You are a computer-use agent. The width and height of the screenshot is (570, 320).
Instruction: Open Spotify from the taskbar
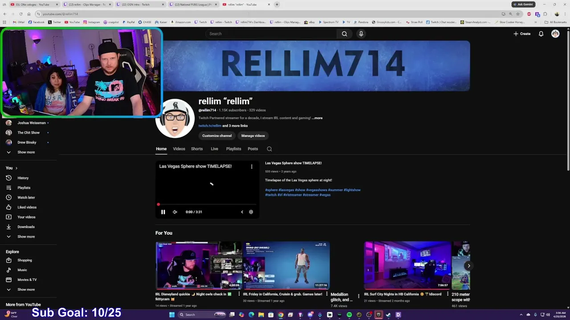pos(349,315)
